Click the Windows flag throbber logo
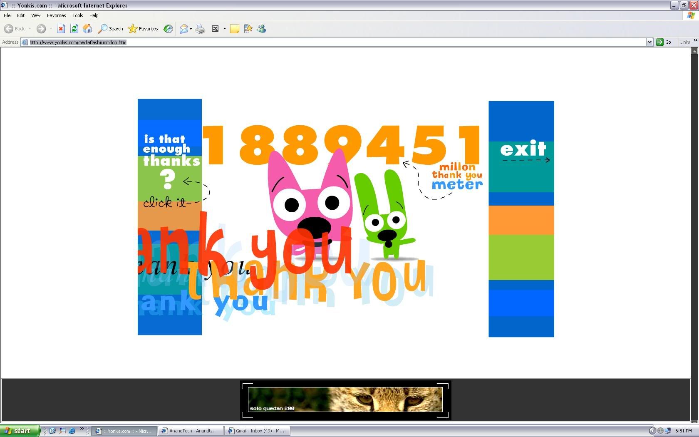The height and width of the screenshot is (437, 699). tap(691, 15)
